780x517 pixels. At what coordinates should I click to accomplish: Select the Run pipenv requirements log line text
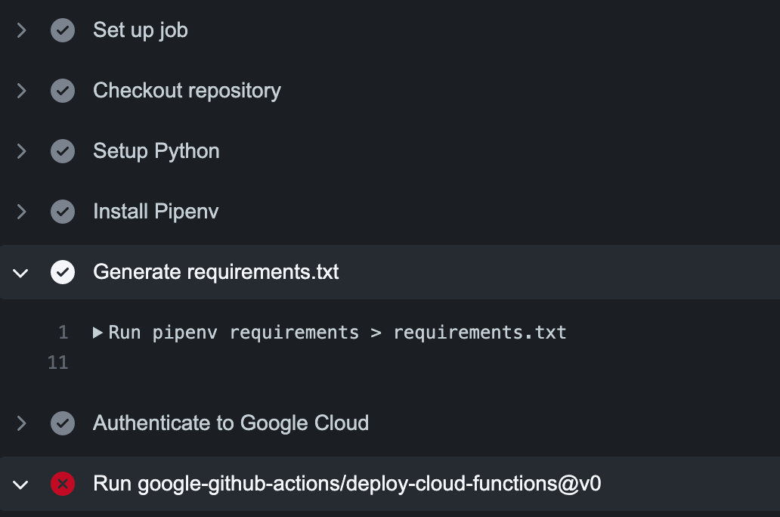(x=337, y=332)
